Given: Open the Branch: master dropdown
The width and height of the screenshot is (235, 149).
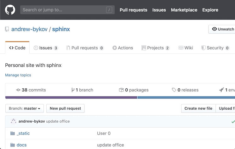Looking at the screenshot, I should coord(25,108).
